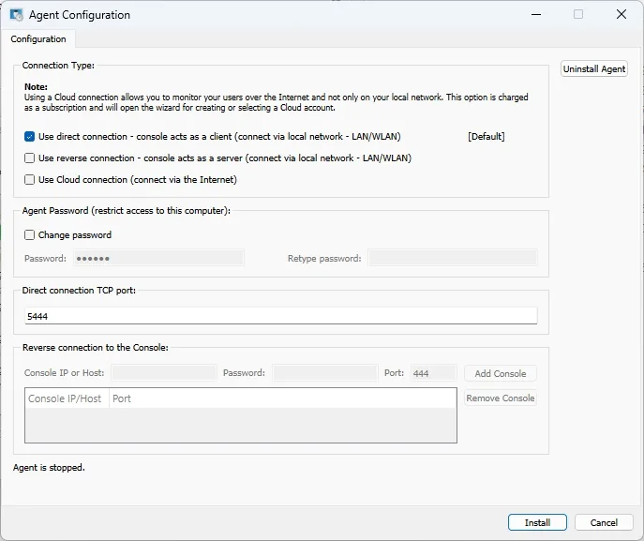Minimize the Agent Configuration window
The width and height of the screenshot is (644, 541).
(x=536, y=15)
